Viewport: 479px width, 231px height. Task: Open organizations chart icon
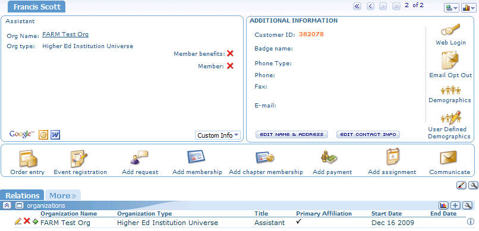click(443, 205)
